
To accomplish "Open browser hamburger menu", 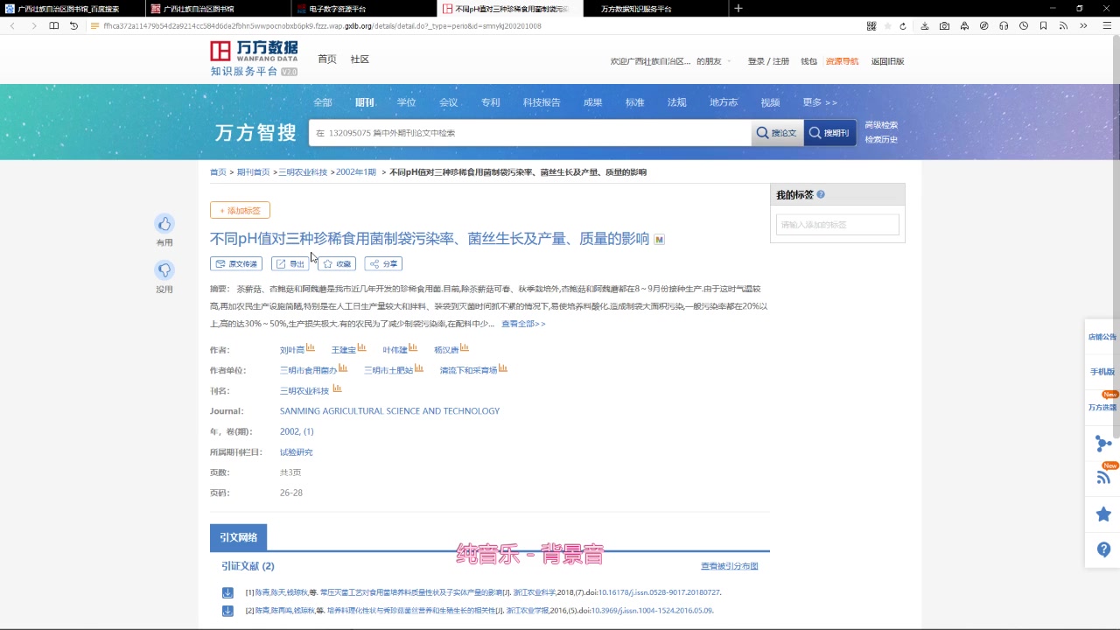I will click(x=1105, y=26).
